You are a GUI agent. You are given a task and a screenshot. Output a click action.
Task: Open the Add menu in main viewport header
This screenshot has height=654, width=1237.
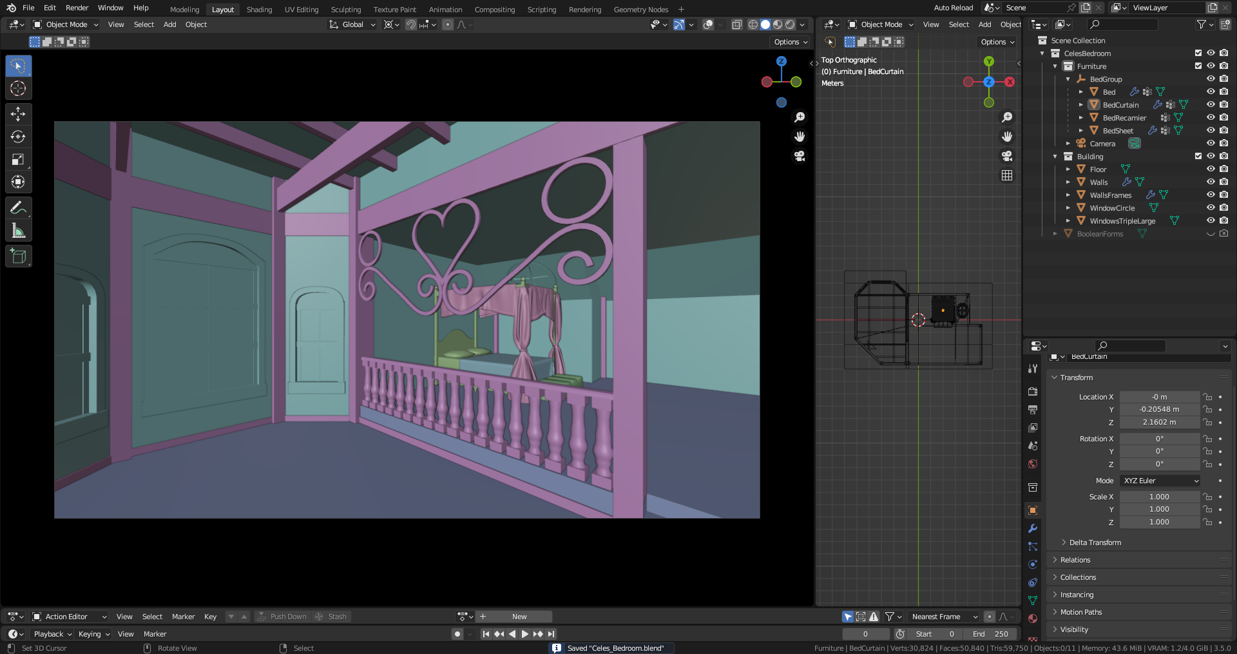[x=170, y=24]
